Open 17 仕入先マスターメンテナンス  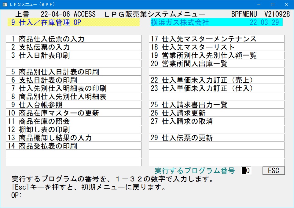click(x=217, y=39)
